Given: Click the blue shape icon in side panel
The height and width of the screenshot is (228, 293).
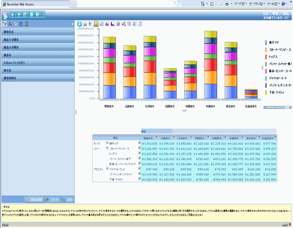Looking at the screenshot, I should coord(21,24).
